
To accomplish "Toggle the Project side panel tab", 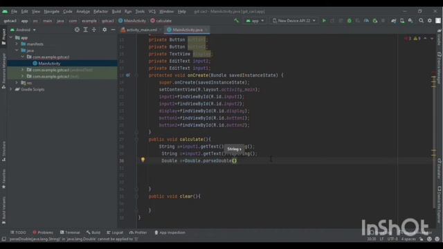I will [x=3, y=37].
